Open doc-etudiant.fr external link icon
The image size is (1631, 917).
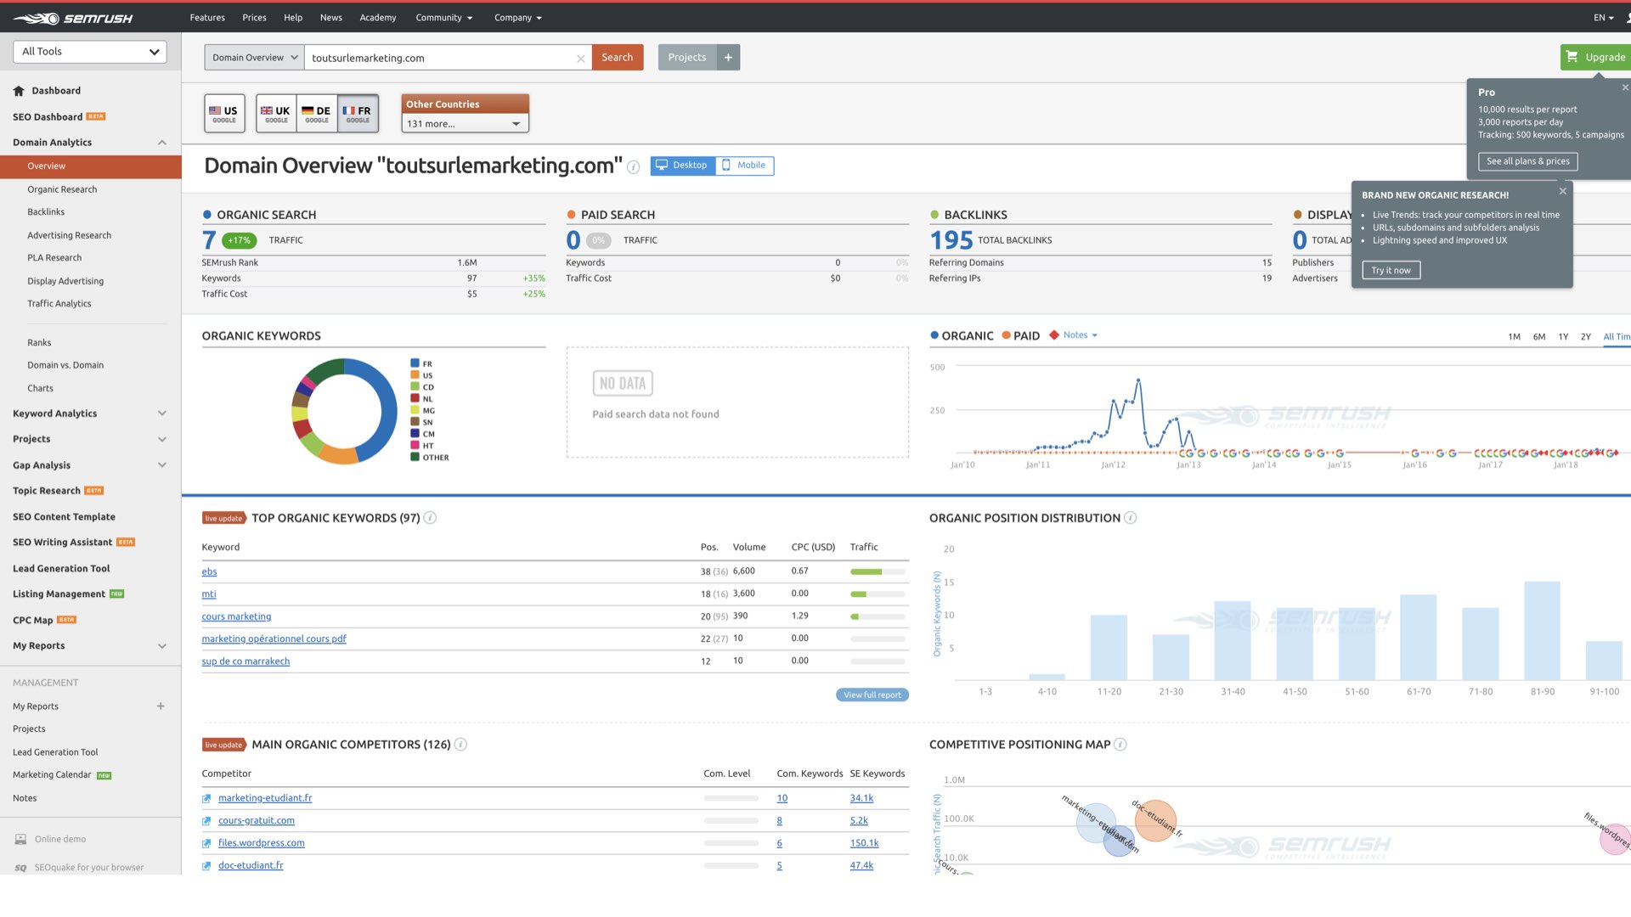[206, 866]
